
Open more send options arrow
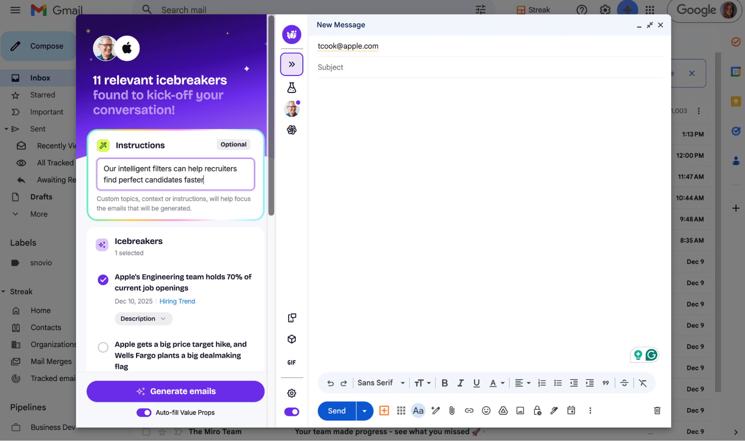(x=364, y=411)
